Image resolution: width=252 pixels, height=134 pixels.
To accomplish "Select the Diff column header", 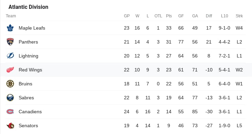I will [209, 16].
